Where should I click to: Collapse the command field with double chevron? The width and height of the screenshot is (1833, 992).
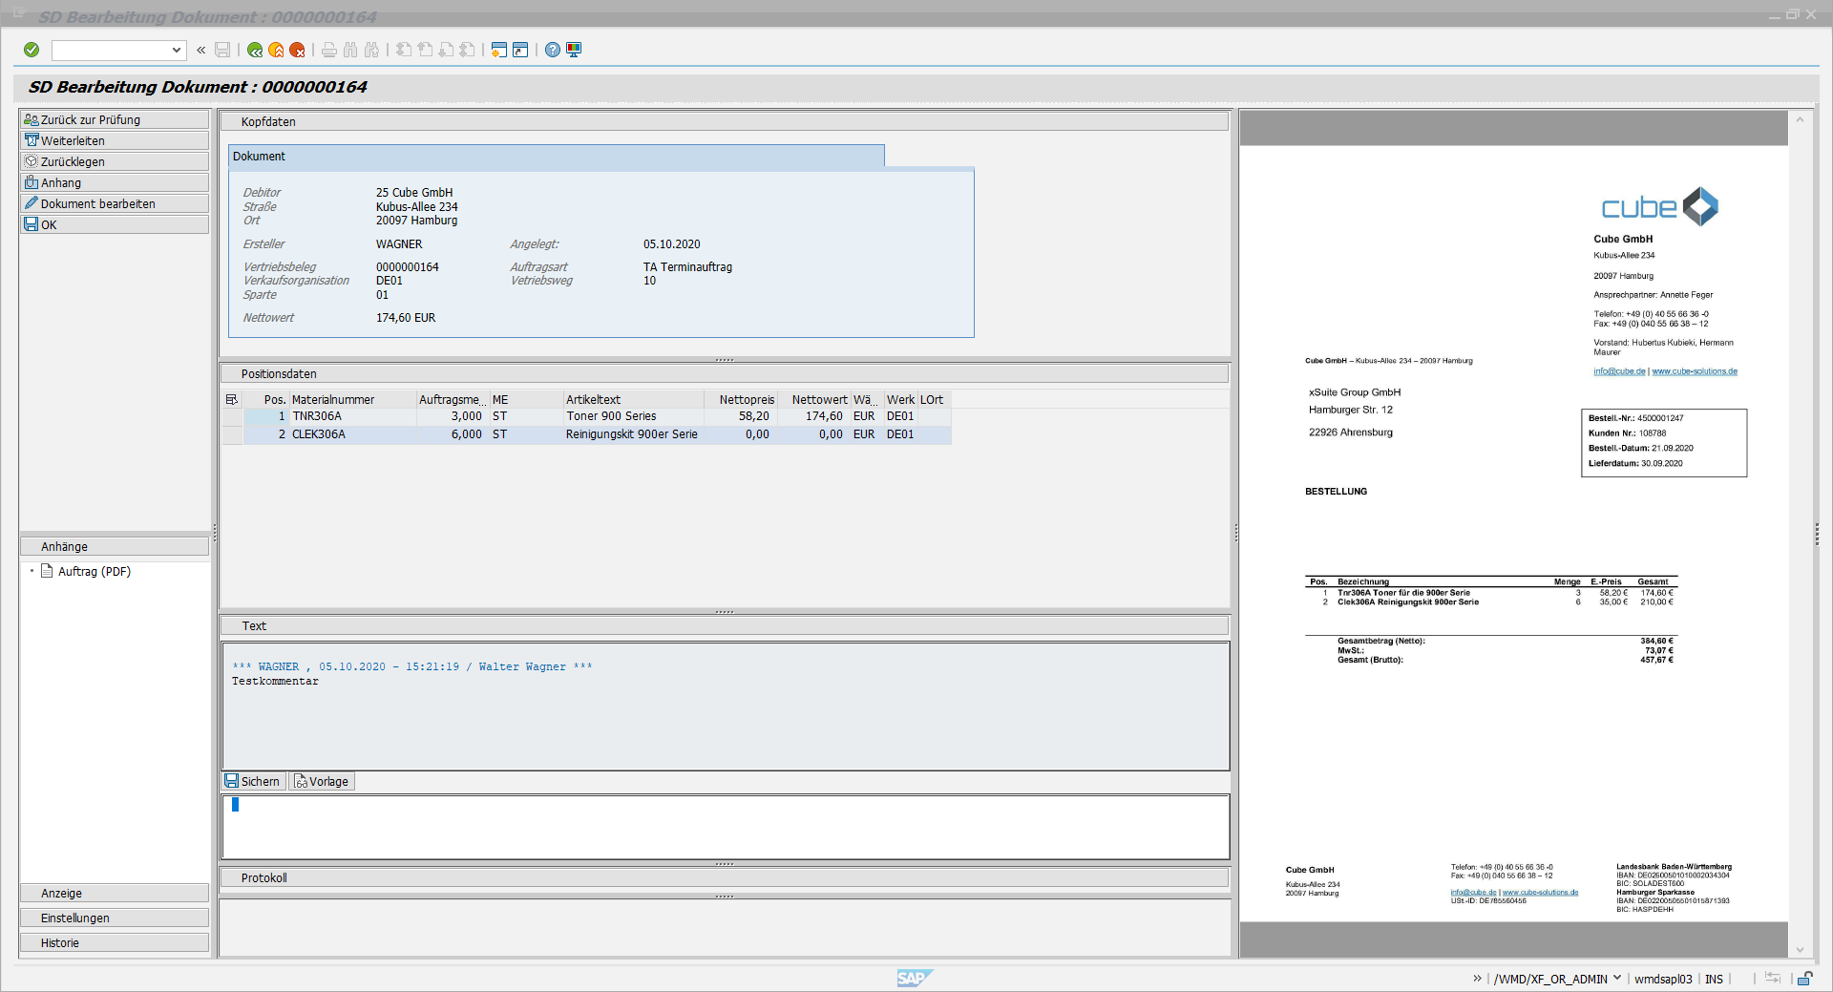click(201, 50)
